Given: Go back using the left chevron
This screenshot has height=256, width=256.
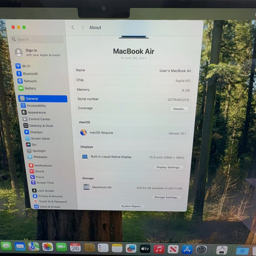Looking at the screenshot, I should tap(73, 27).
